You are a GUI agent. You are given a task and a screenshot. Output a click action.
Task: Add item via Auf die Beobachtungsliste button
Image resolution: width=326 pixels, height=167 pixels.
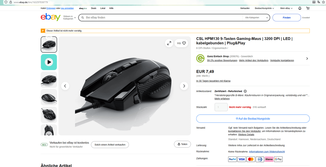pos(253,119)
